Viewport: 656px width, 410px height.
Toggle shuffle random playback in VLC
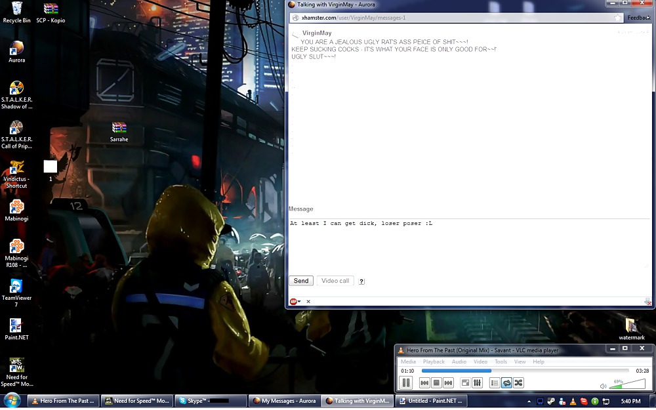[x=518, y=383]
